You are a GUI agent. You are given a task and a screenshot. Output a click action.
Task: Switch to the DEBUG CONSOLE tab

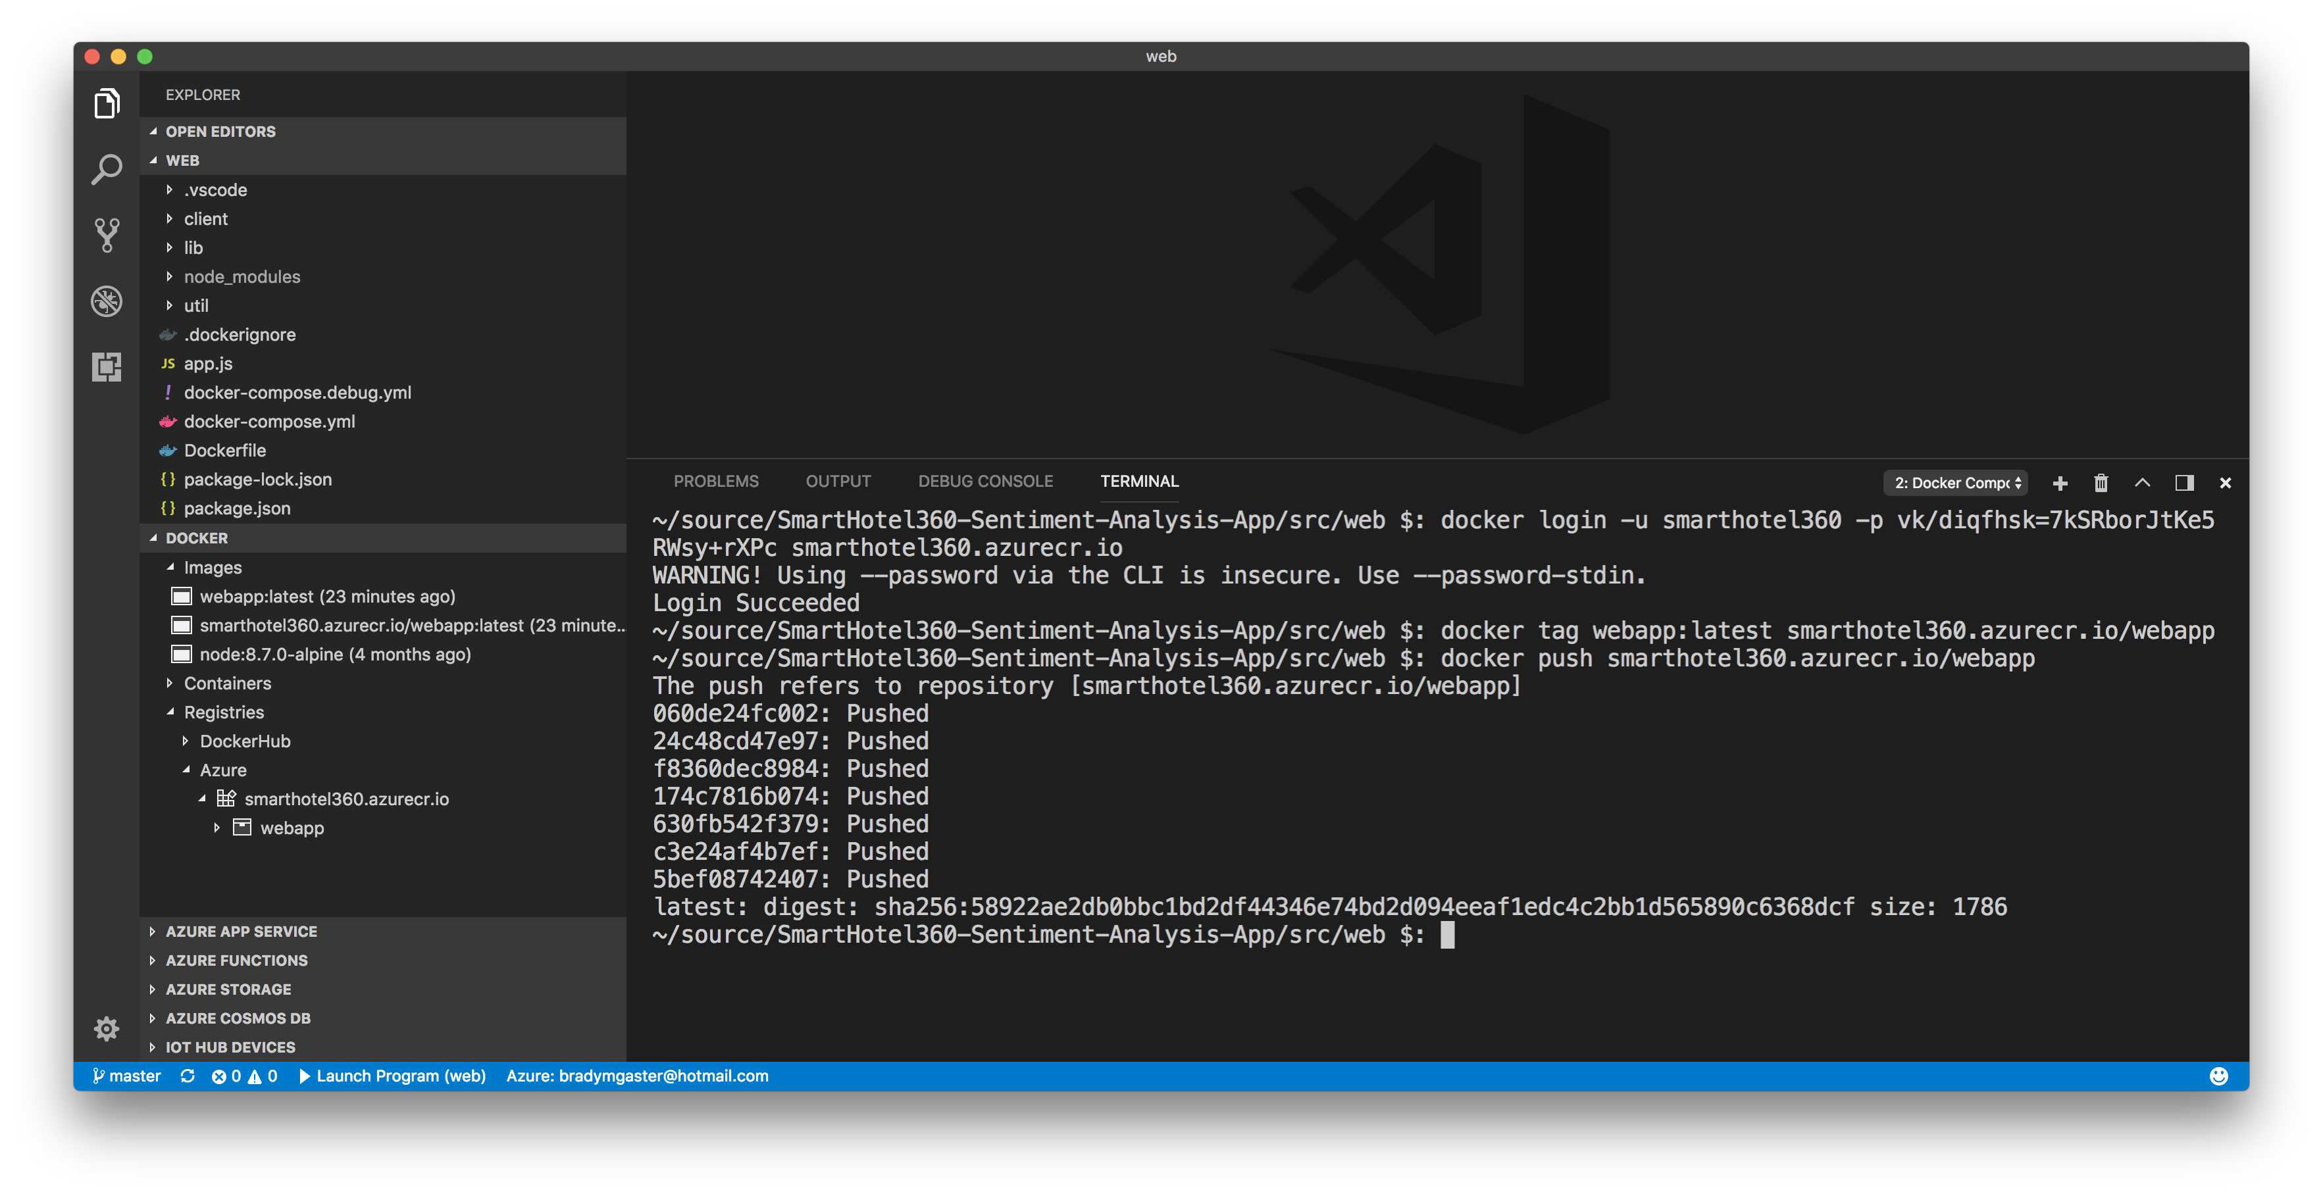(x=984, y=482)
